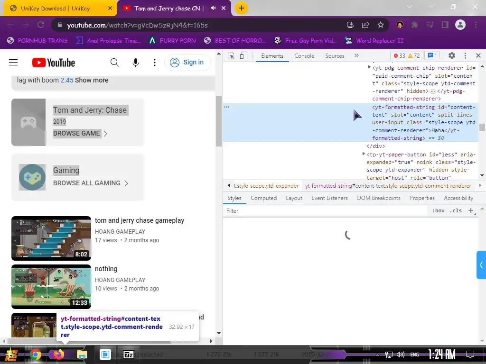Image resolution: width=486 pixels, height=364 pixels.
Task: Open a new browser tab
Action: (x=242, y=8)
